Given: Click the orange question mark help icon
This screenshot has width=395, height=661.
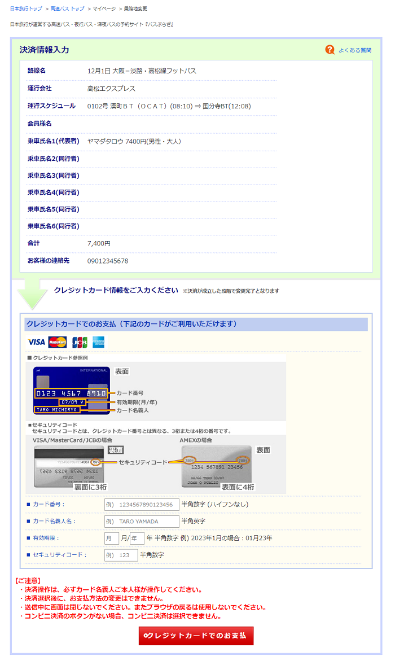Looking at the screenshot, I should point(330,50).
